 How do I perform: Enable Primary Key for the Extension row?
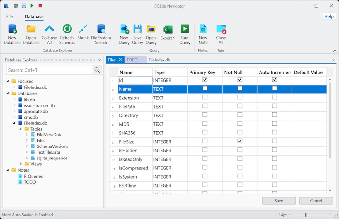pyautogui.click(x=205, y=97)
